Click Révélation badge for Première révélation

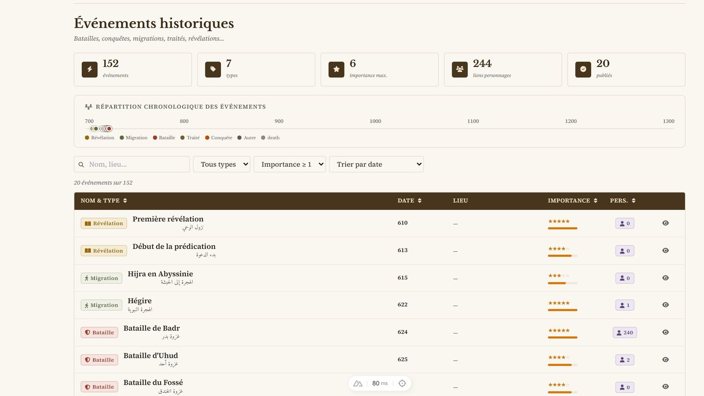pyautogui.click(x=104, y=223)
